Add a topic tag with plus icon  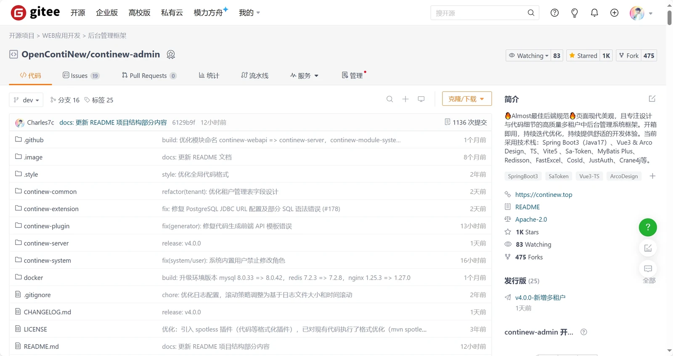tap(652, 176)
